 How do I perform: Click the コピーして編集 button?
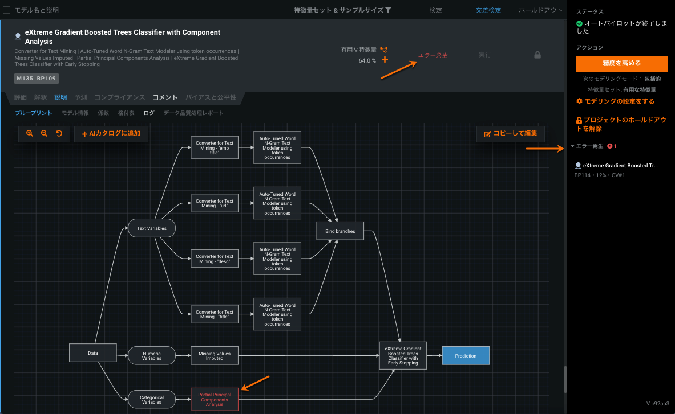[511, 134]
